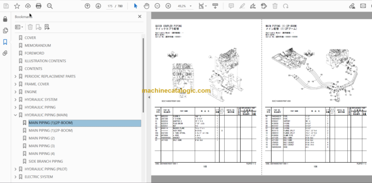Select the highlighter pen tool
This screenshot has width=372, height=183.
pyautogui.click(x=242, y=6)
